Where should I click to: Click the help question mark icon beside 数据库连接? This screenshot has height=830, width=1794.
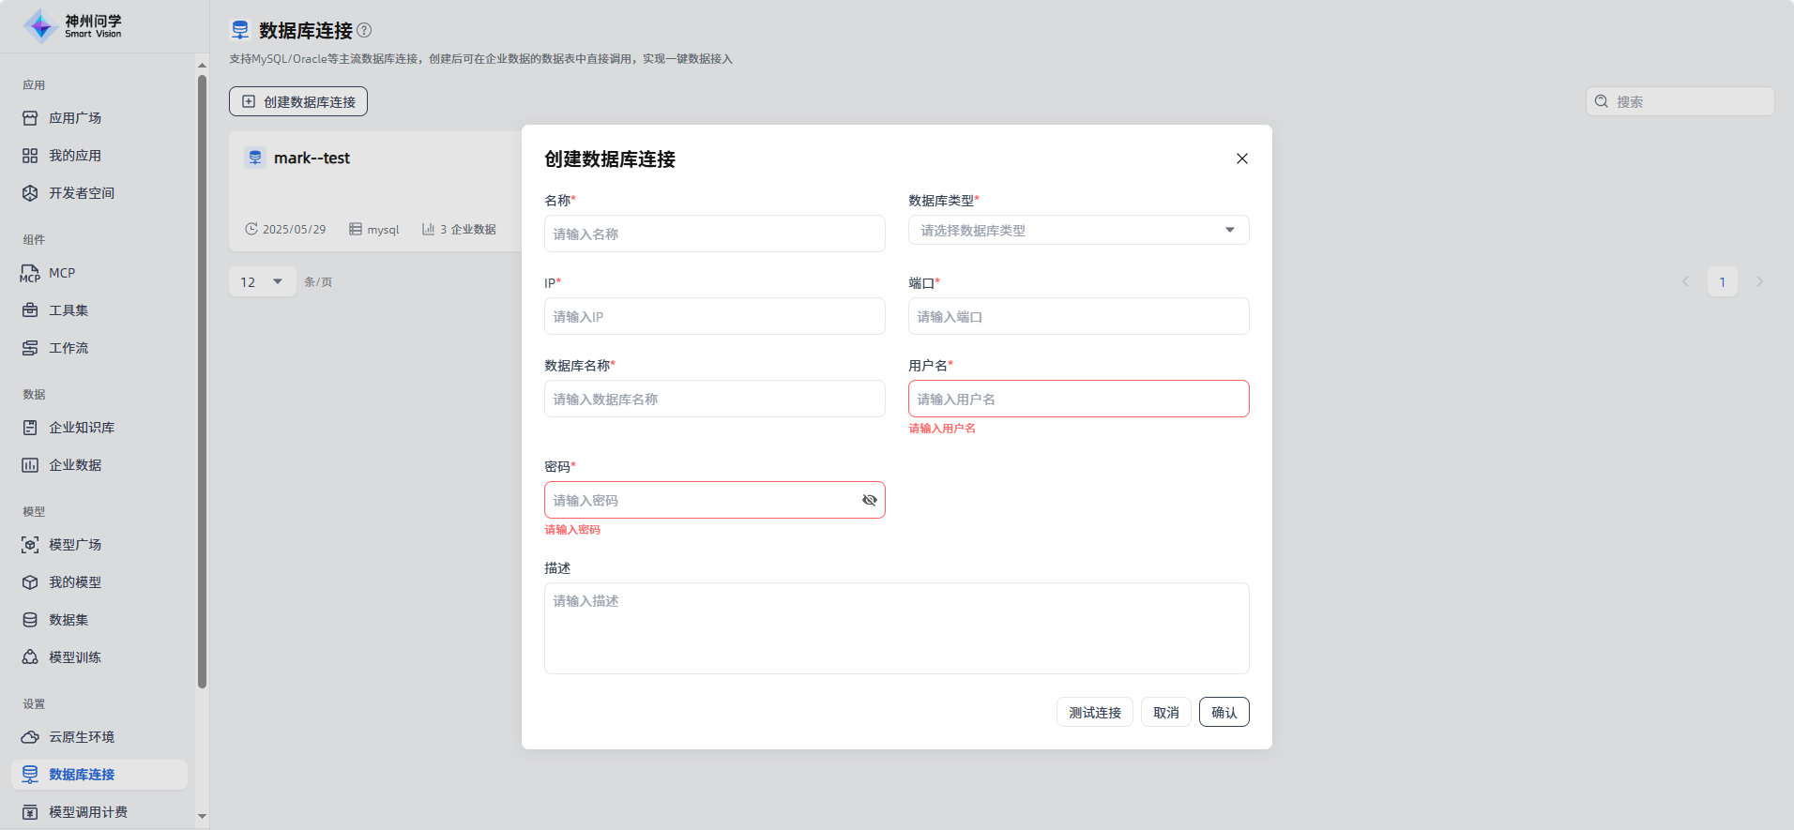[x=364, y=30]
